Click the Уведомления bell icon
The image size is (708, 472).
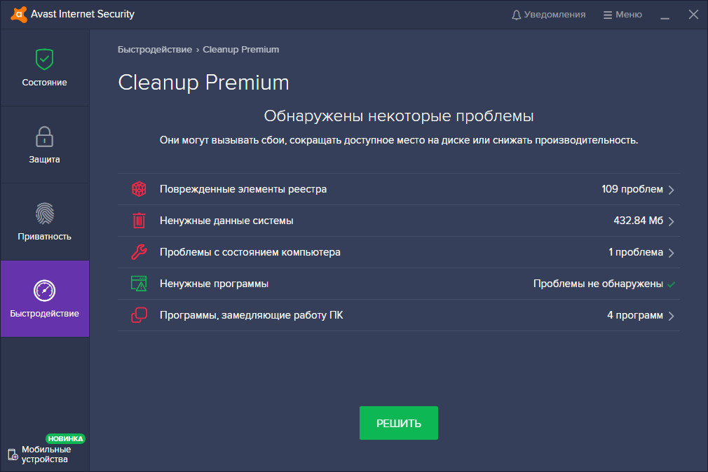(517, 14)
